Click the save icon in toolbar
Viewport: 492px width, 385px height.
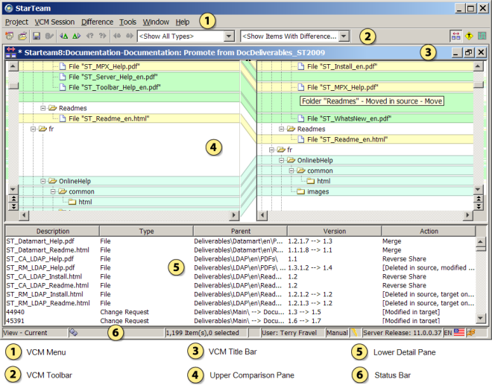pos(36,36)
